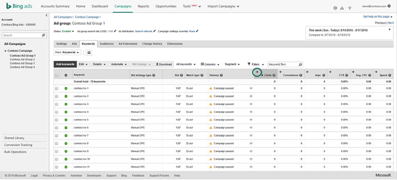Image resolution: width=397 pixels, height=180 pixels.
Task: Open Import Campaigns dropdown
Action: (x=223, y=6)
